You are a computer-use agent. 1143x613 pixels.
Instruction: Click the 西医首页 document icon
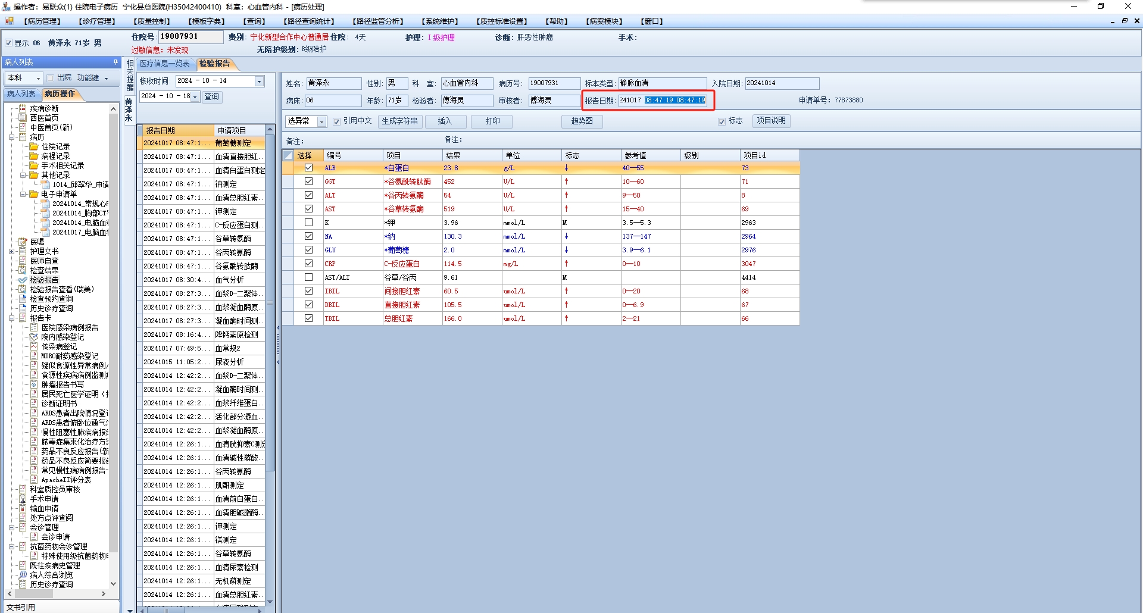[x=23, y=118]
